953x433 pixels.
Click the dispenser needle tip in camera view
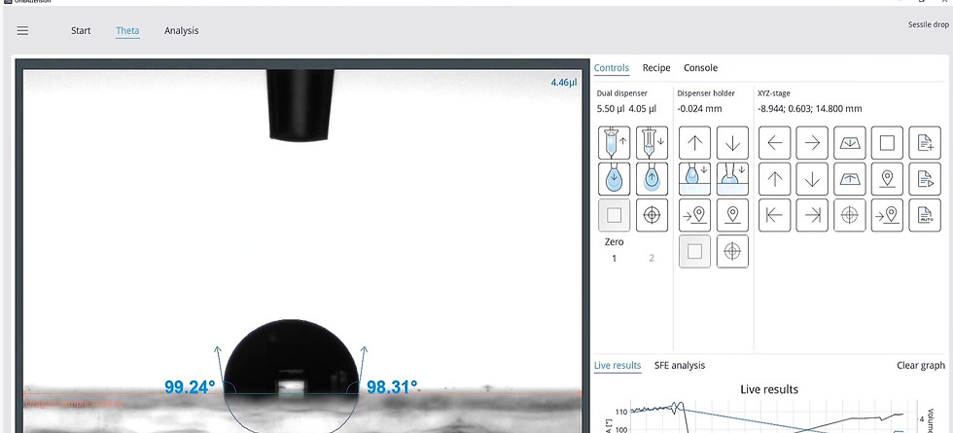(x=300, y=106)
